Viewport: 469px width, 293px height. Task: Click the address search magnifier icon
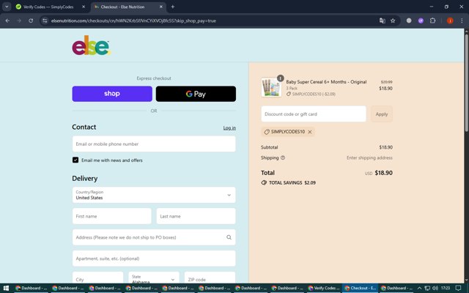[229, 237]
